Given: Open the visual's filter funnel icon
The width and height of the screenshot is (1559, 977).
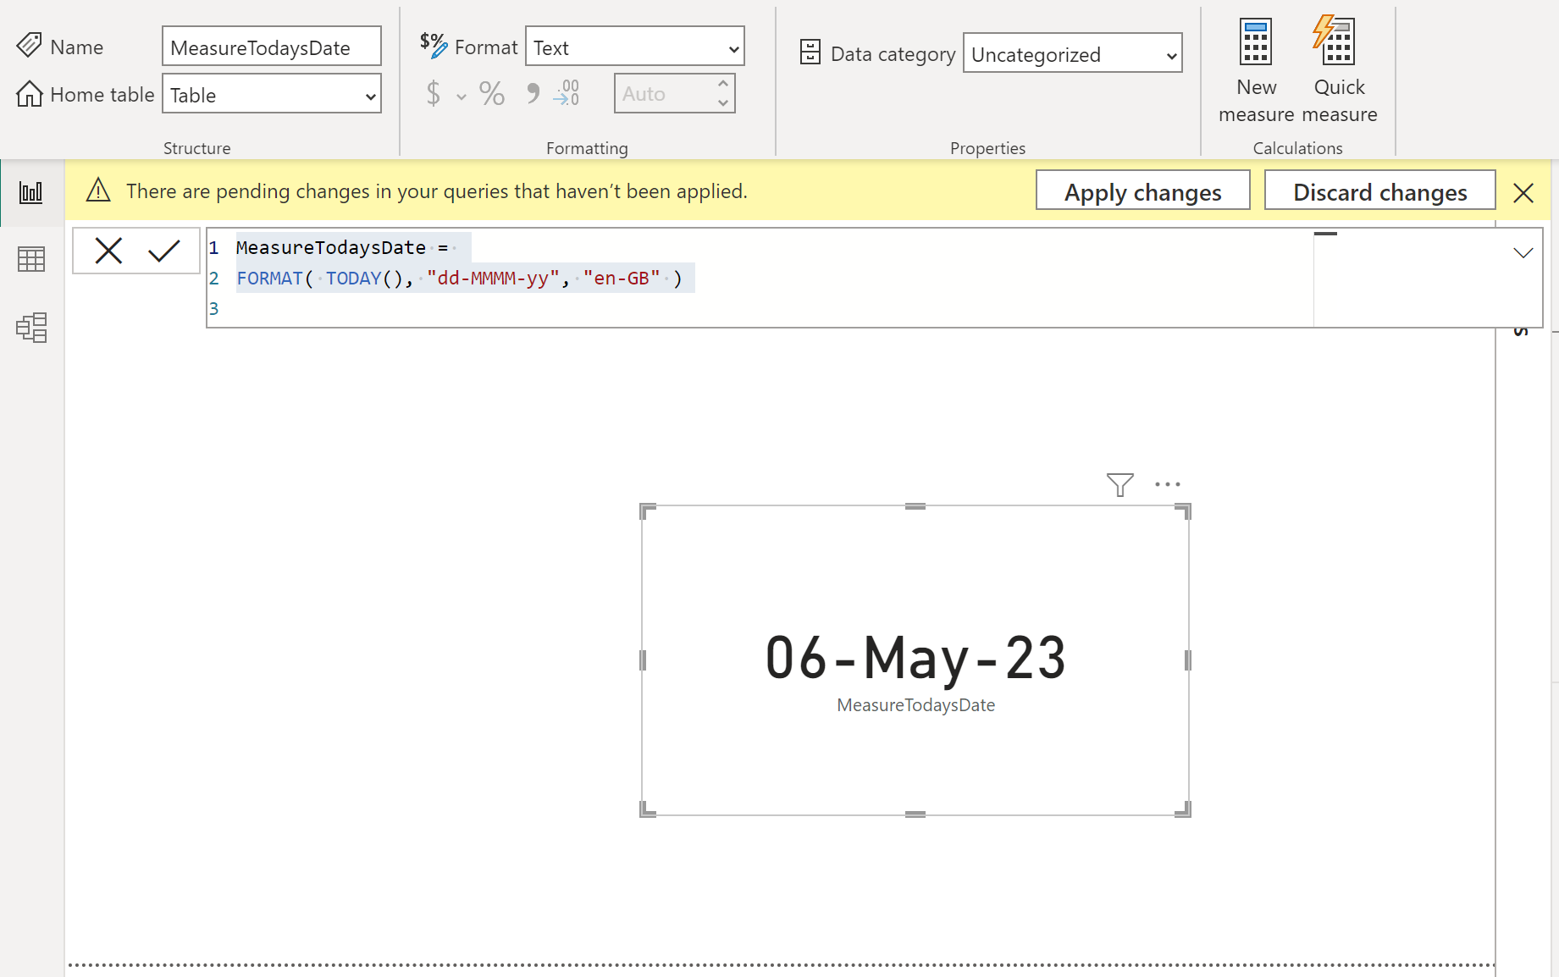Looking at the screenshot, I should [1119, 484].
